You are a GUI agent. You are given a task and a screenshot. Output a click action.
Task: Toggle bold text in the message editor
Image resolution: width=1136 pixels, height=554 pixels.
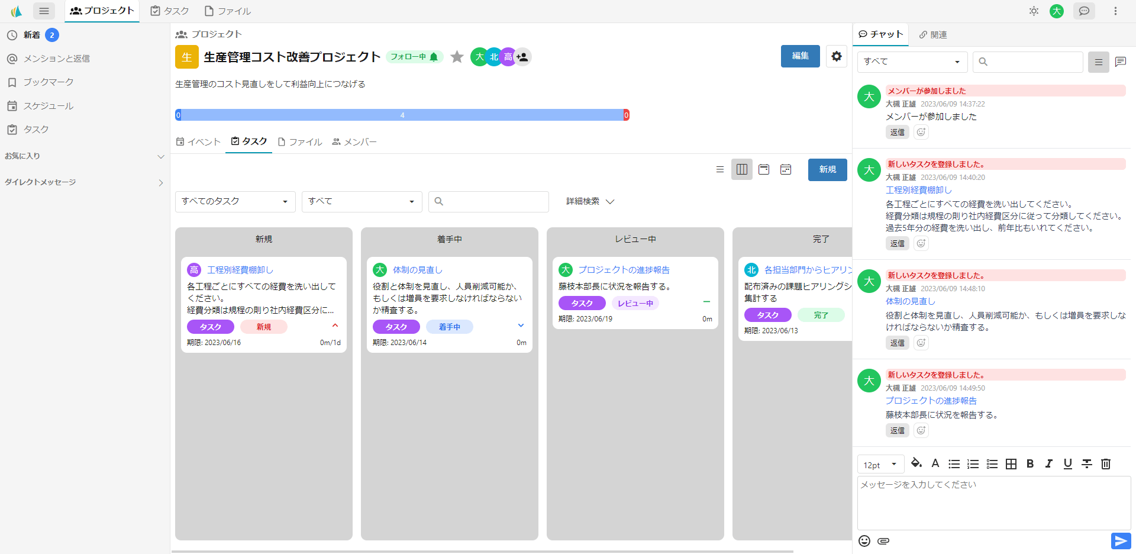click(1029, 464)
